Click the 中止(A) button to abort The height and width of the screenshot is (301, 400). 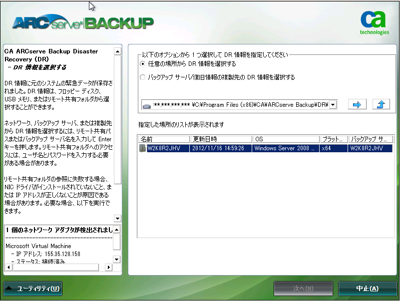(368, 289)
